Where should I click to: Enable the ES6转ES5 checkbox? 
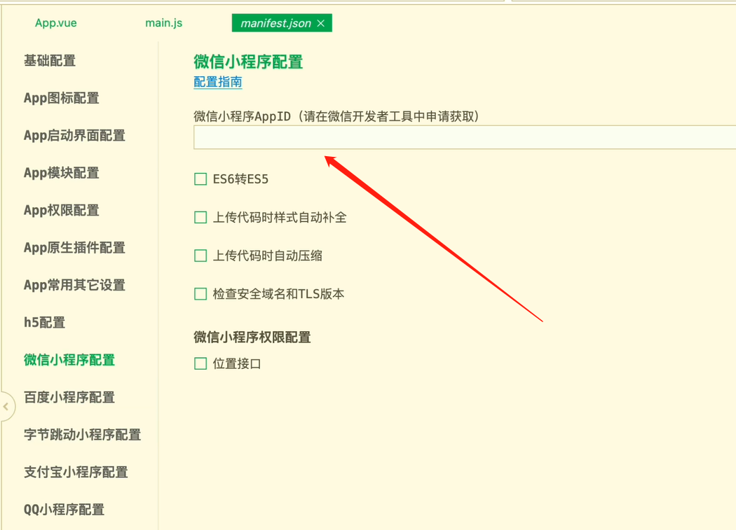pyautogui.click(x=200, y=179)
